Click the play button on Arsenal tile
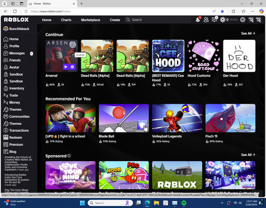This screenshot has height=208, width=266. pyautogui.click(x=66, y=67)
